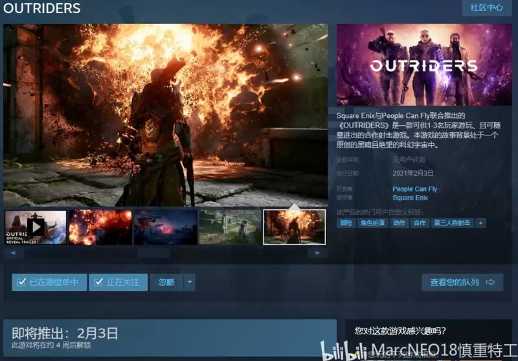
Task: Click the OUTRIDERS page title text
Action: 42,8
